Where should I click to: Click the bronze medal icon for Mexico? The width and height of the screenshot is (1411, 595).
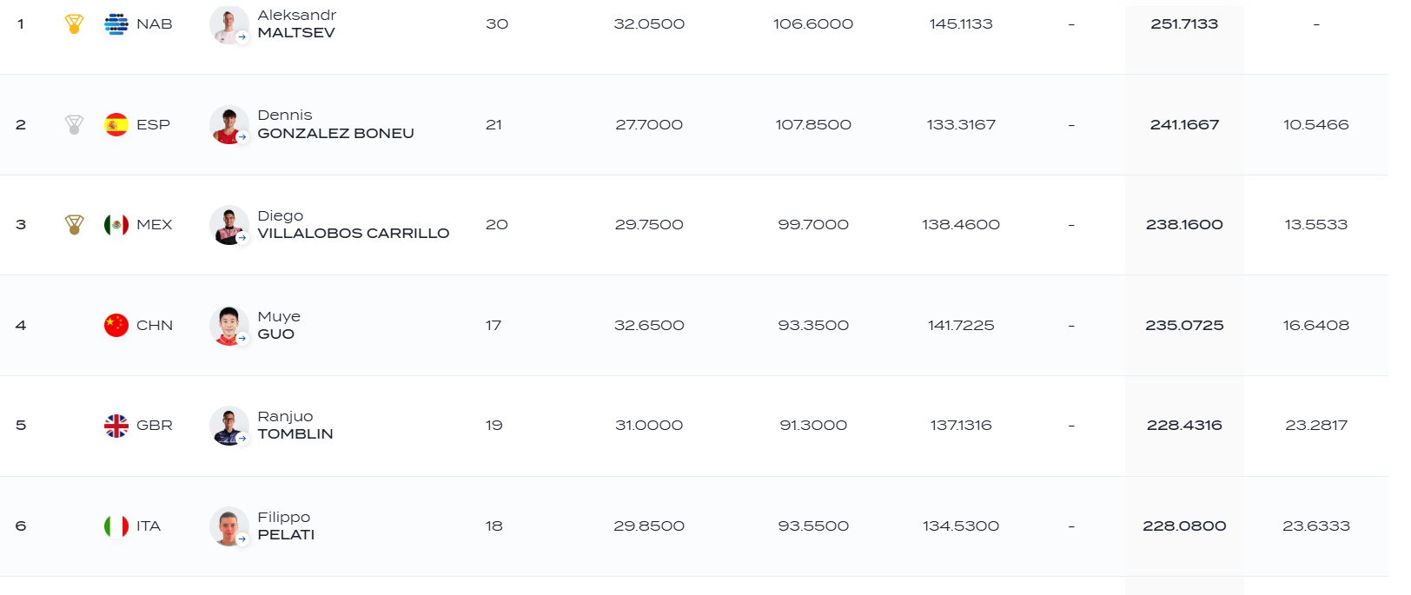tap(75, 225)
